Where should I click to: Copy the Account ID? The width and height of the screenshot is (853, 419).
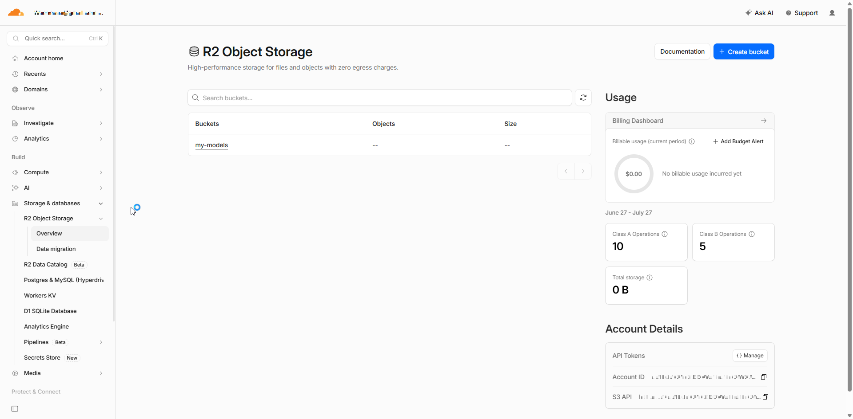764,377
